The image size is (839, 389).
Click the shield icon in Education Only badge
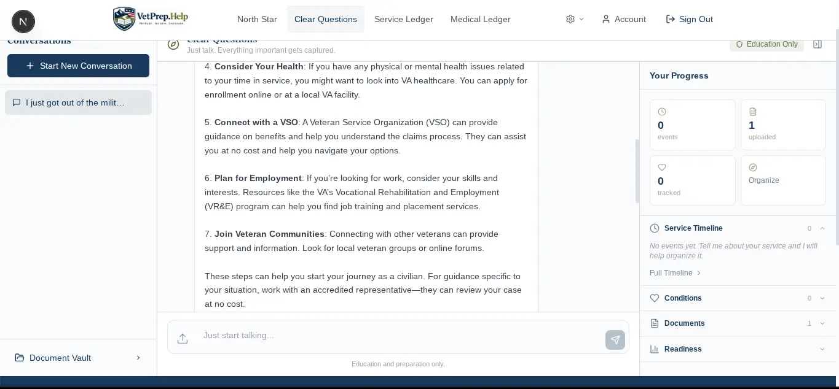pos(739,44)
